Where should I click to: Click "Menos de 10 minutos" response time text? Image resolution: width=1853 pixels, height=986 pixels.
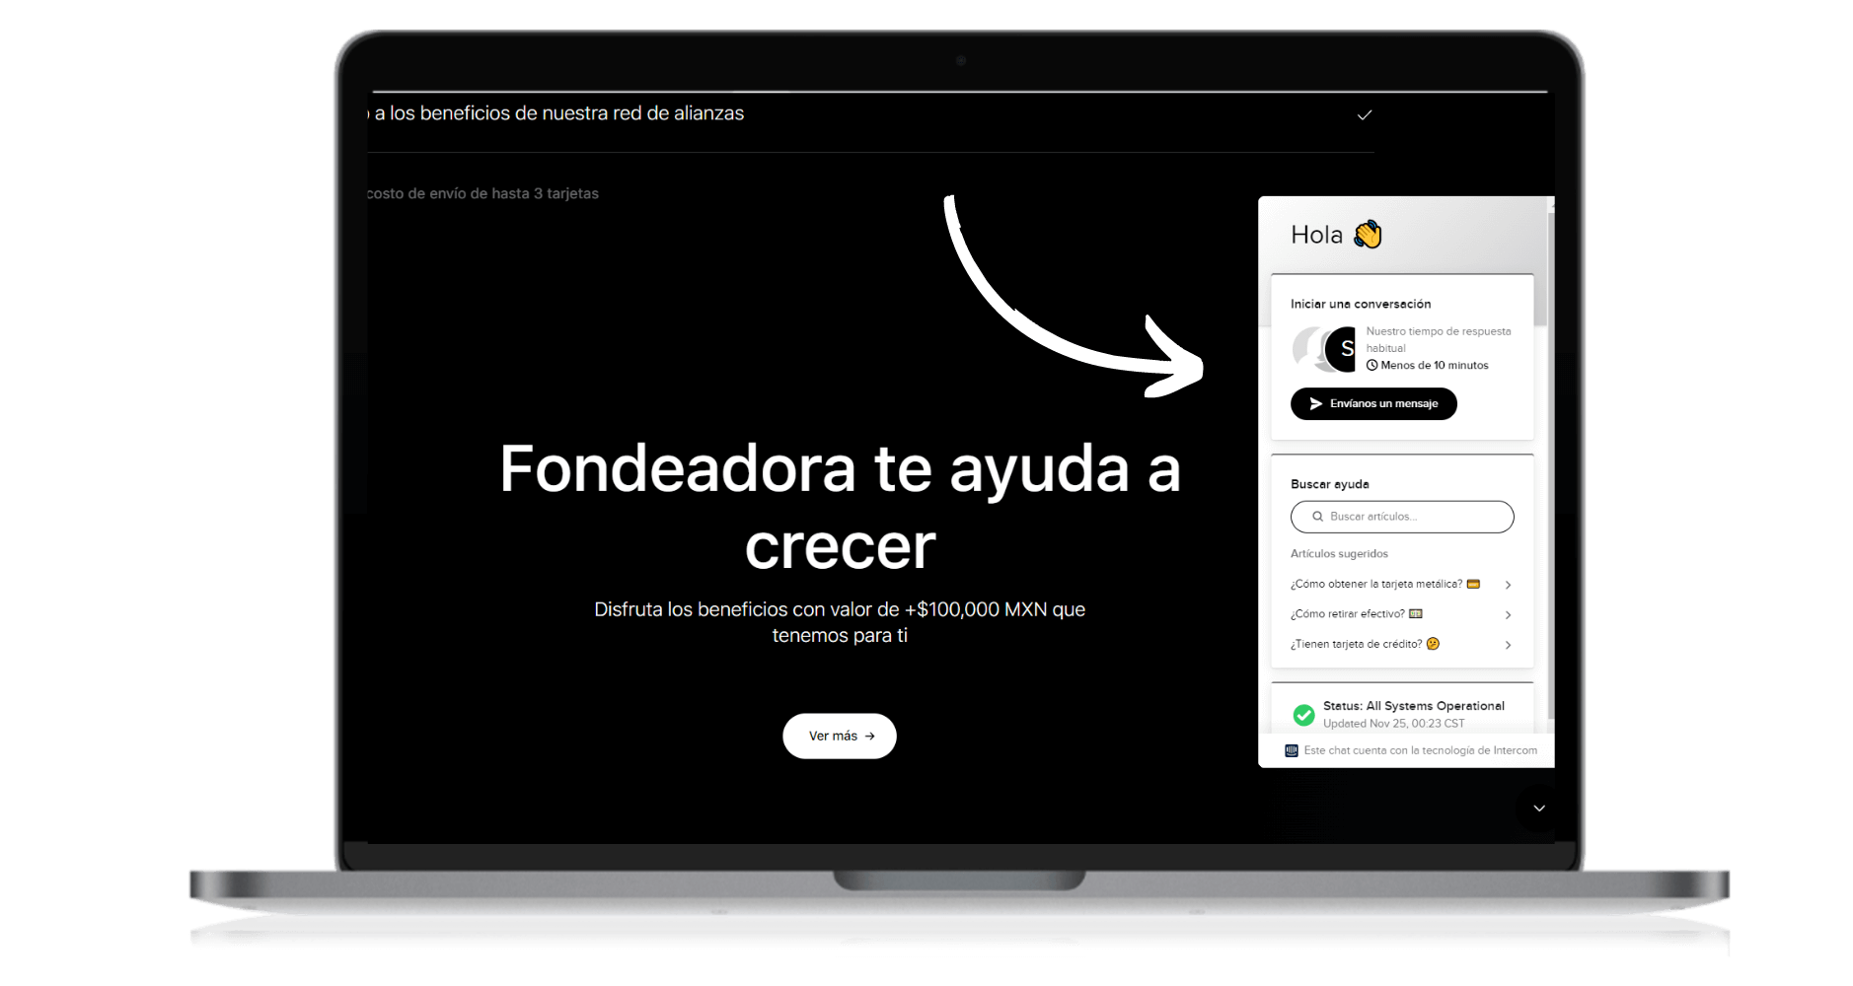[x=1435, y=366]
